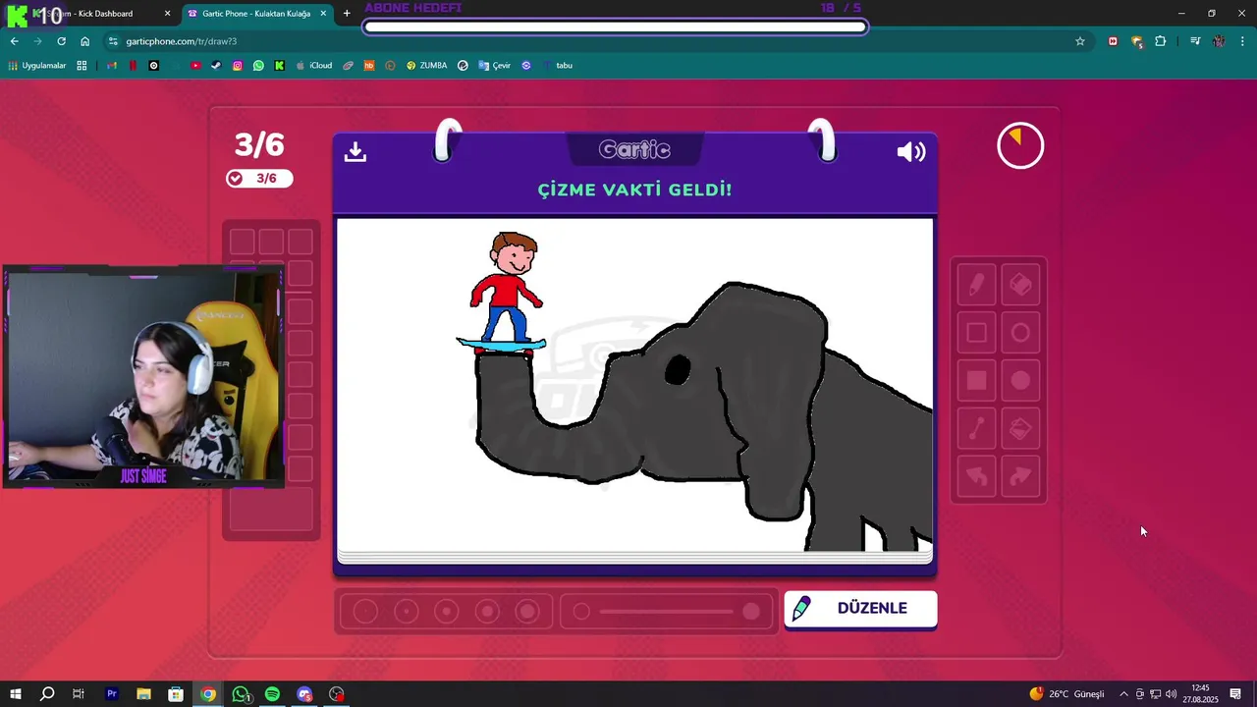Show hidden system tray icons
1257x707 pixels.
(1123, 694)
